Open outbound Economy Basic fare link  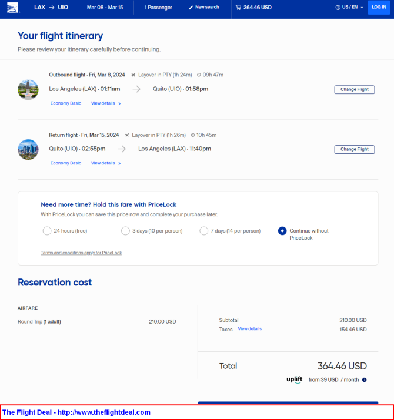(66, 103)
